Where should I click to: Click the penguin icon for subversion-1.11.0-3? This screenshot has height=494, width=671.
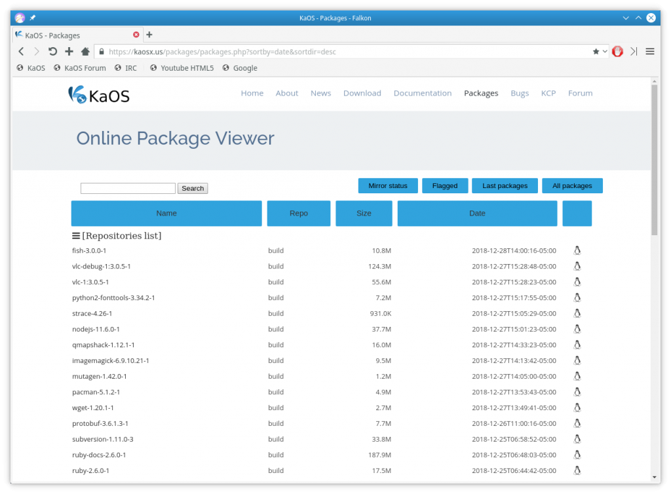point(577,439)
